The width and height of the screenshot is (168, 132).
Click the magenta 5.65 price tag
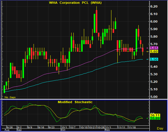(154, 48)
